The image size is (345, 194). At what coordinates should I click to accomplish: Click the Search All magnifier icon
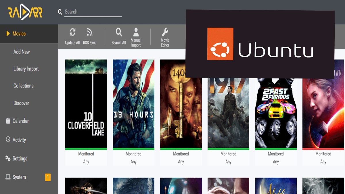pyautogui.click(x=119, y=32)
